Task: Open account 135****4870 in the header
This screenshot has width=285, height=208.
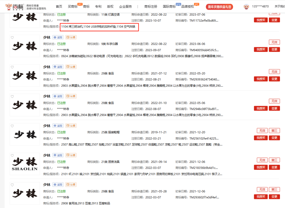Action: pyautogui.click(x=260, y=7)
